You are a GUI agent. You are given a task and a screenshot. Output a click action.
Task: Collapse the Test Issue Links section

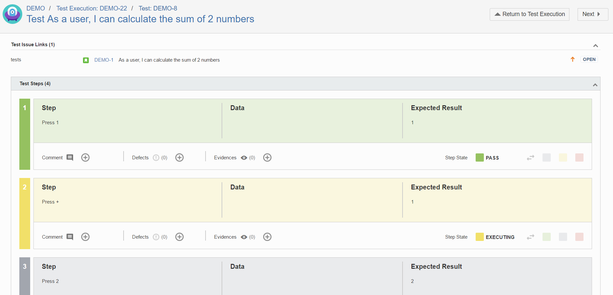click(x=596, y=46)
